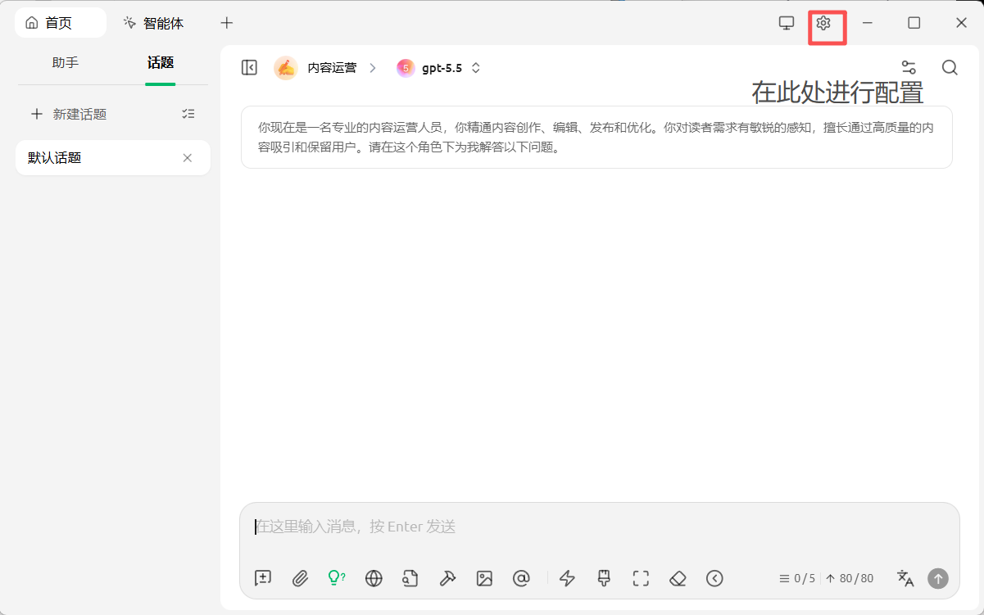The image size is (984, 615).
Task: Select the 助手 sidebar tab
Action: pos(66,62)
